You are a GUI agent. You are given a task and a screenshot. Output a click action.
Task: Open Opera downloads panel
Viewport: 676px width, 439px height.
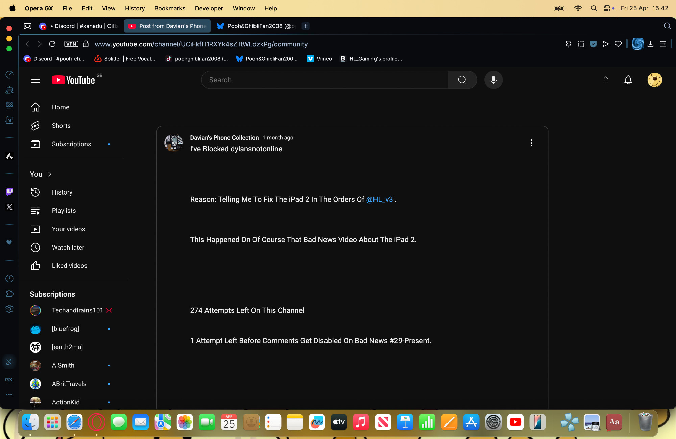(x=650, y=44)
